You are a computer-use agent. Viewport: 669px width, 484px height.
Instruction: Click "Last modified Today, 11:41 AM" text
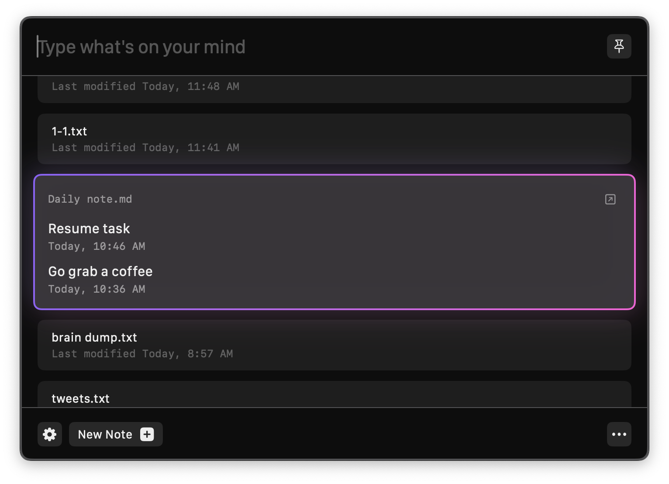[x=145, y=148]
